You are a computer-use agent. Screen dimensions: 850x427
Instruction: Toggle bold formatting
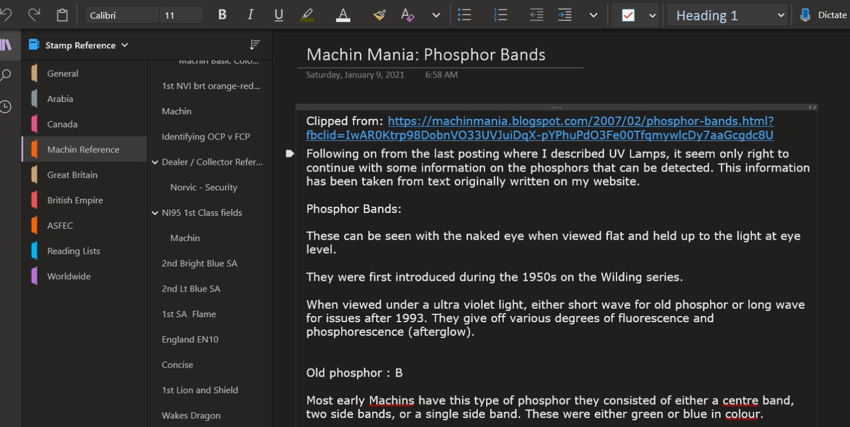click(x=222, y=15)
